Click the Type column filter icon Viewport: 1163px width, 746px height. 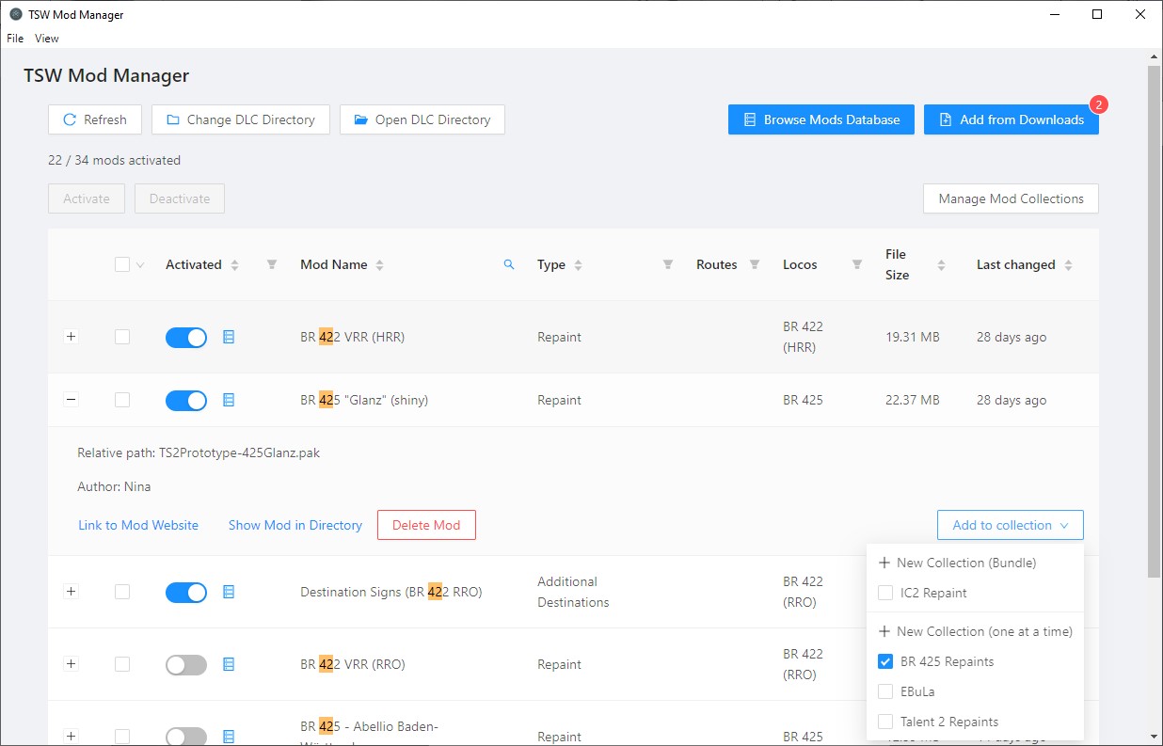[668, 265]
